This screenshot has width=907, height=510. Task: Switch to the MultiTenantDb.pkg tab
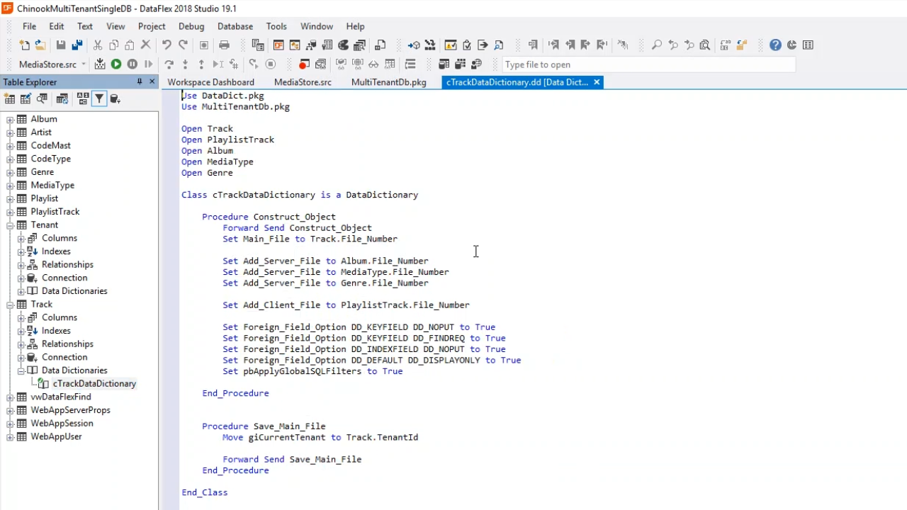[x=388, y=82]
